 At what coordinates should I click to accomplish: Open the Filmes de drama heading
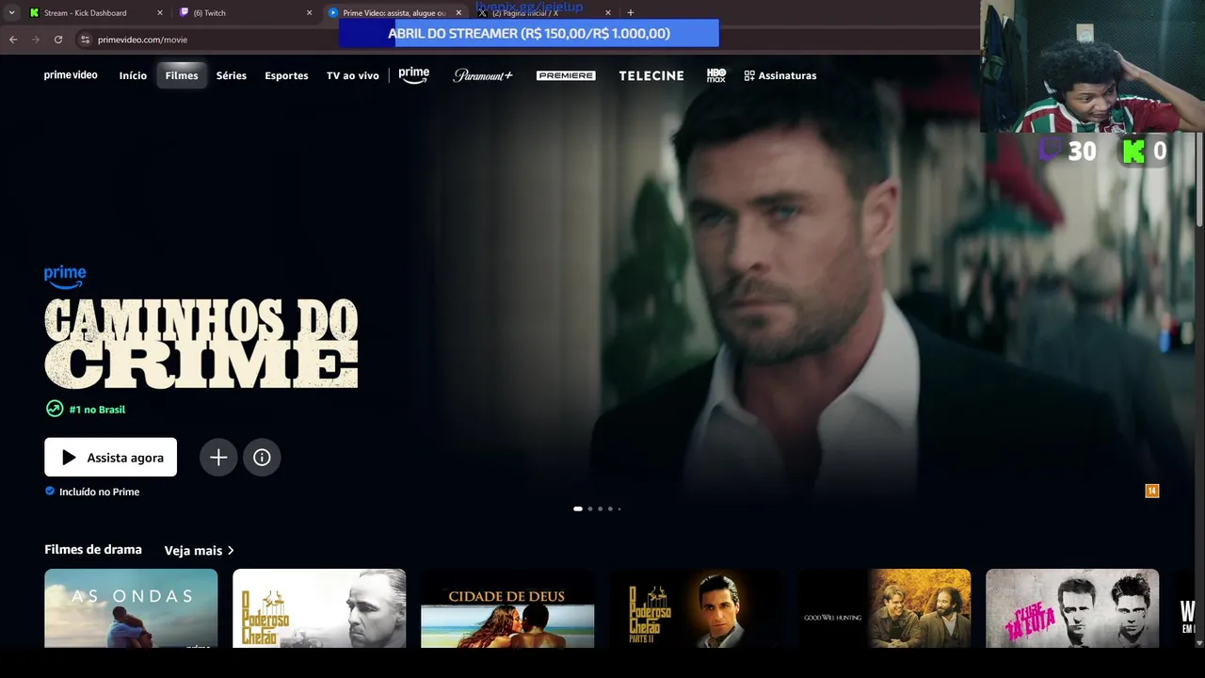point(93,549)
